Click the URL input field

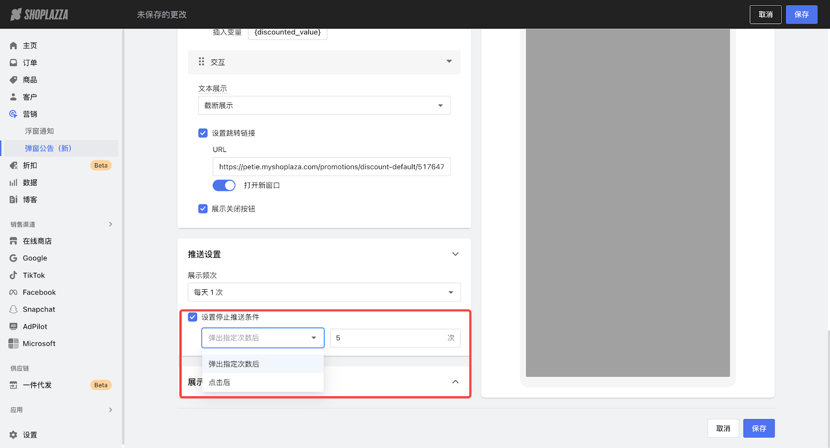pyautogui.click(x=331, y=166)
